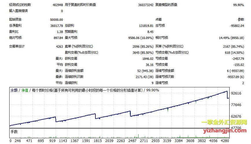The height and width of the screenshot is (144, 251).
Task: Click the 手数 volume panel label
Action: tap(14, 131)
